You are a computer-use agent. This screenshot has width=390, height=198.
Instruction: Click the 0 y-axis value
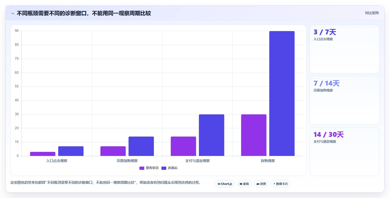click(17, 156)
